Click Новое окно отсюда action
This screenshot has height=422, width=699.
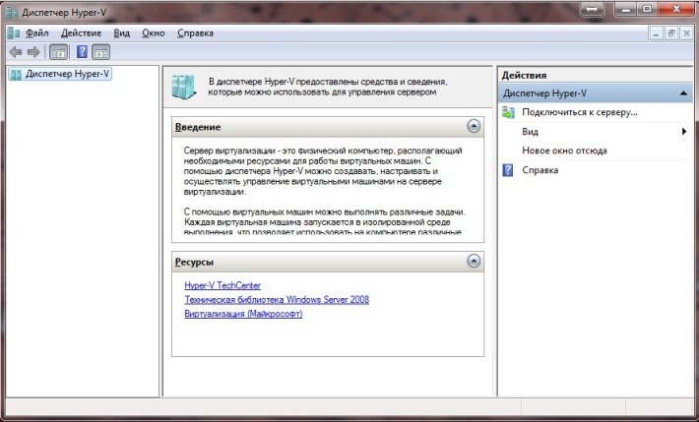coord(564,151)
